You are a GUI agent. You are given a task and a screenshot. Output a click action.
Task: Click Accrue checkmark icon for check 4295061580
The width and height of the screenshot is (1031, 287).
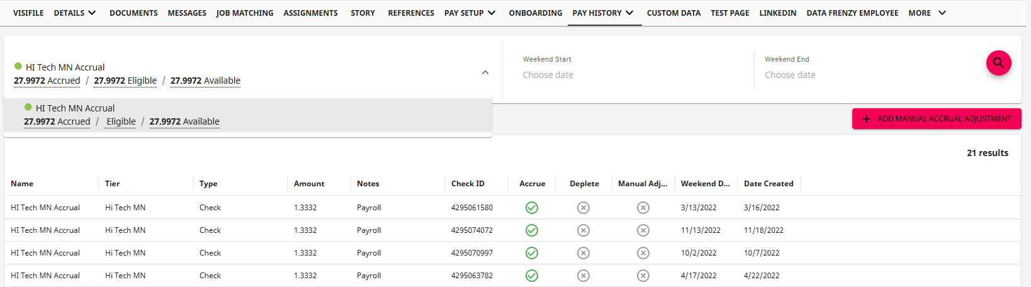coord(532,208)
